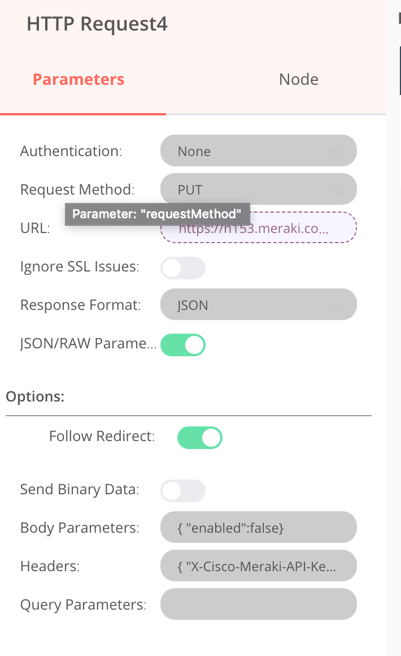Expand the Request Method dropdown showing PUT
Viewport: 401px width, 656px height.
click(x=258, y=189)
